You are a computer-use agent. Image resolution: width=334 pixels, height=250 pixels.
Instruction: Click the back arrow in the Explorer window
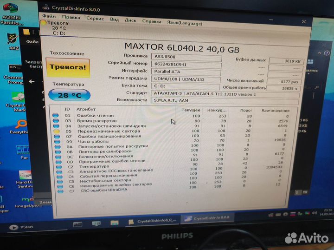click(32, 81)
